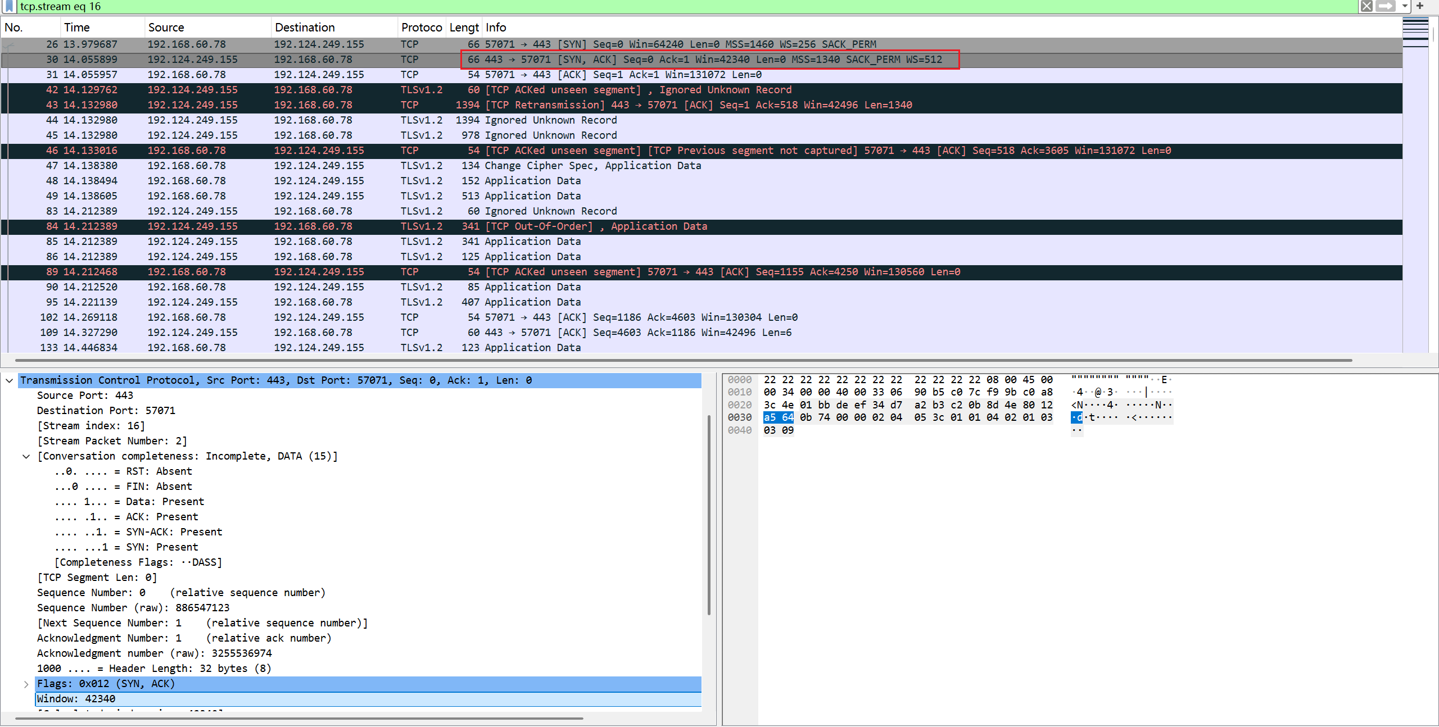Select packet 43 TCP Retransmission row
The image size is (1439, 727).
click(x=702, y=105)
